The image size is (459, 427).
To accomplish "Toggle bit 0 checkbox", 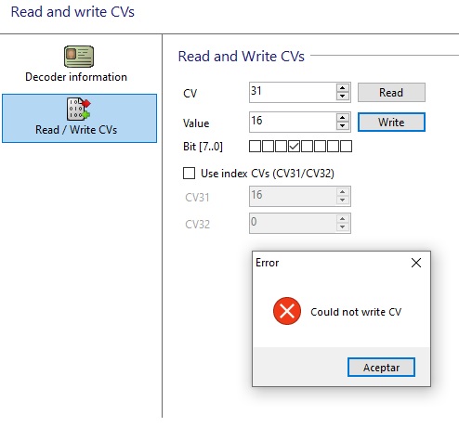I will [x=346, y=146].
